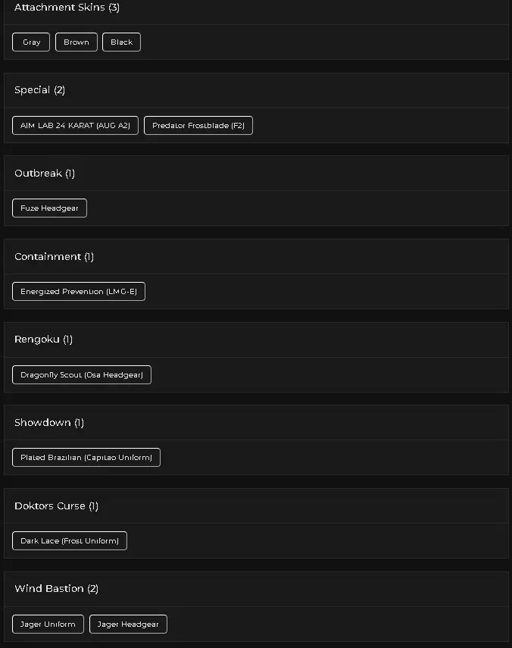Toggle the Special section header

pos(39,90)
